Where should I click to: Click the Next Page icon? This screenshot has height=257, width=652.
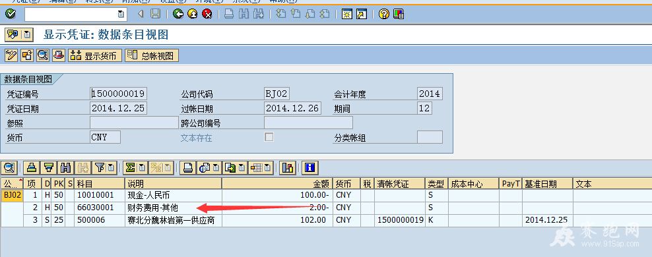(310, 14)
